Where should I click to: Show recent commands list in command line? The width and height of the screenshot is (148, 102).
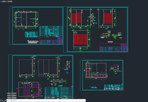8,101
